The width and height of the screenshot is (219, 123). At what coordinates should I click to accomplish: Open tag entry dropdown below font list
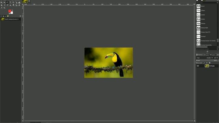(218, 49)
